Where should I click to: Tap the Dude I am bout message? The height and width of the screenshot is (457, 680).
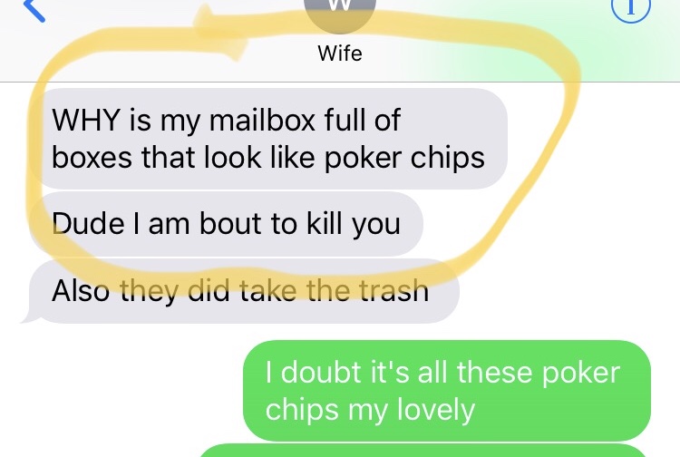(x=226, y=224)
